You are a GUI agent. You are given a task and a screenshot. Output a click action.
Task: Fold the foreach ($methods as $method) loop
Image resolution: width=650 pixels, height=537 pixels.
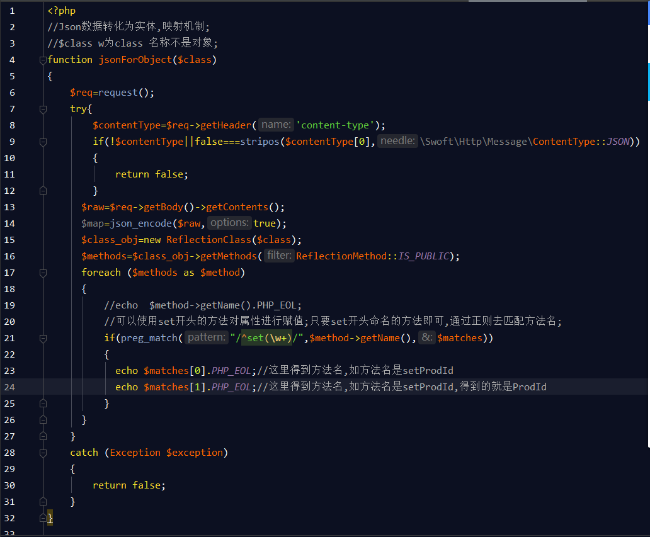point(43,273)
